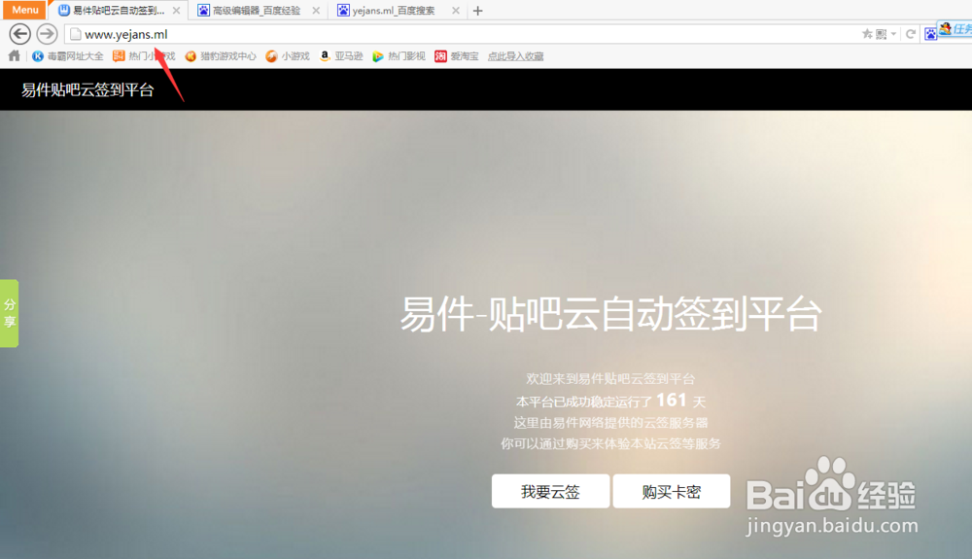Click the 点此导入收藏 link
This screenshot has height=559, width=972.
(x=516, y=55)
